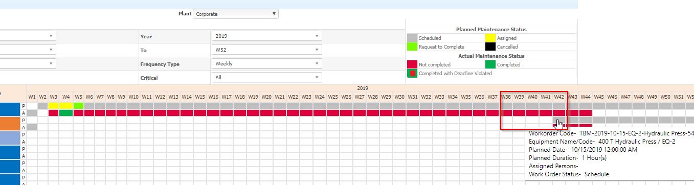Click the red Not completed legend swatch
Viewport: 694px width, 185px height.
(x=412, y=64)
